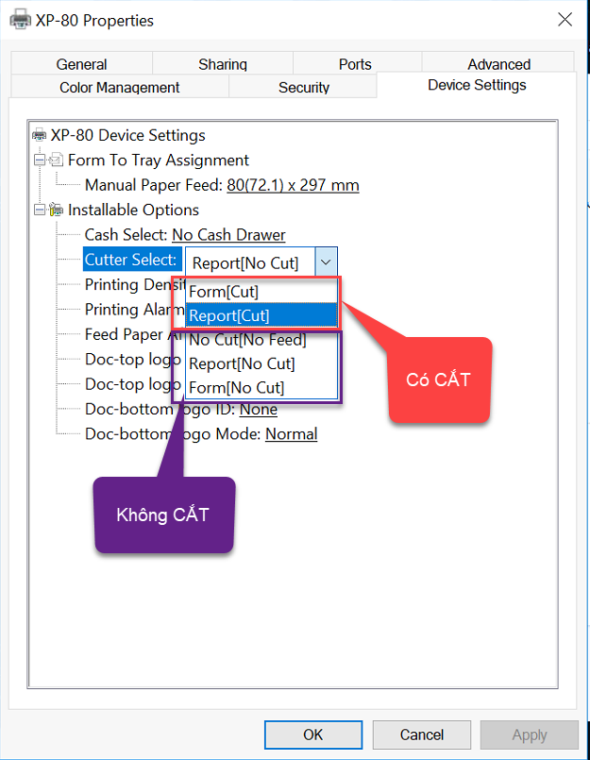Select XP-80 Device Settings root item
Image resolution: width=590 pixels, height=760 pixels.
pyautogui.click(x=128, y=135)
